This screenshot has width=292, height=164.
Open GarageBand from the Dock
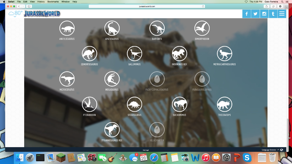(112, 158)
